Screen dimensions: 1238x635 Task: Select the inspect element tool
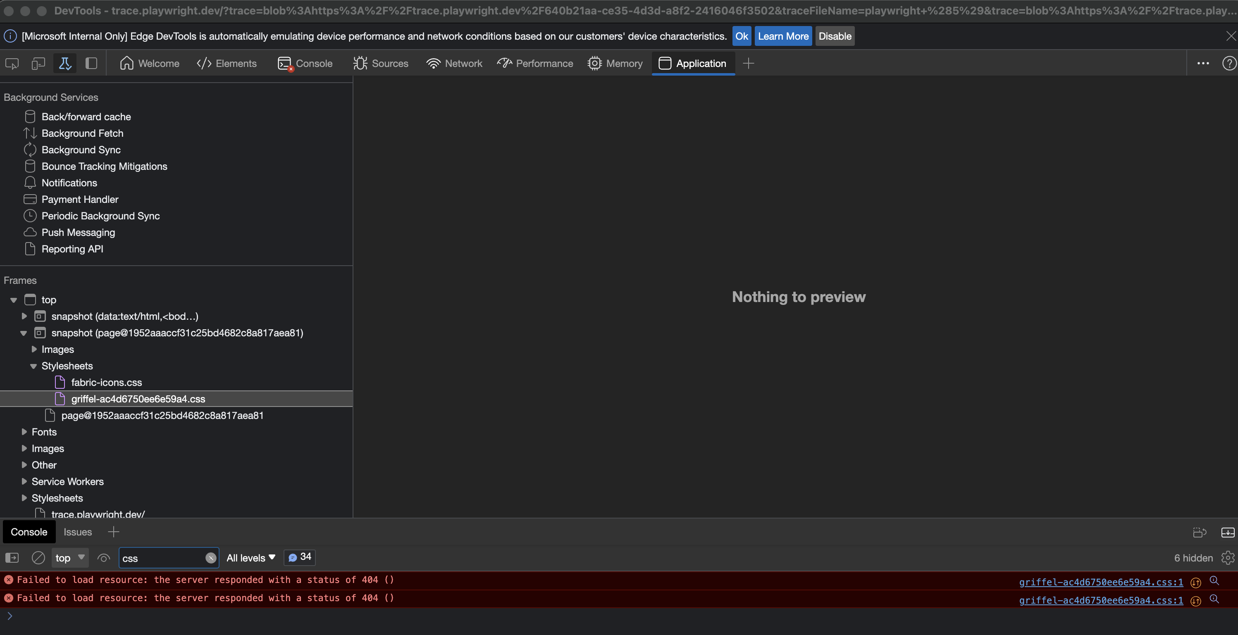[x=12, y=63]
